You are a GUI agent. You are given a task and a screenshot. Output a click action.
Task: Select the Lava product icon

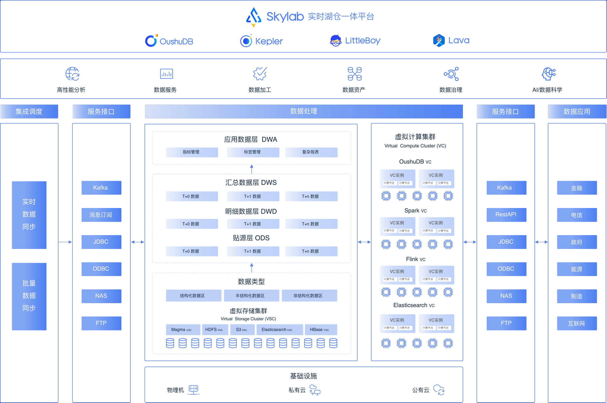439,40
